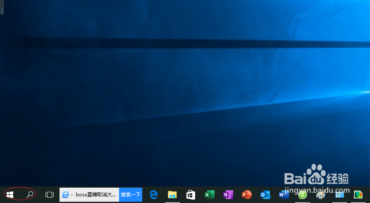Viewport: 370px width, 203px height.
Task: Open Microsoft Store from the taskbar
Action: click(191, 195)
